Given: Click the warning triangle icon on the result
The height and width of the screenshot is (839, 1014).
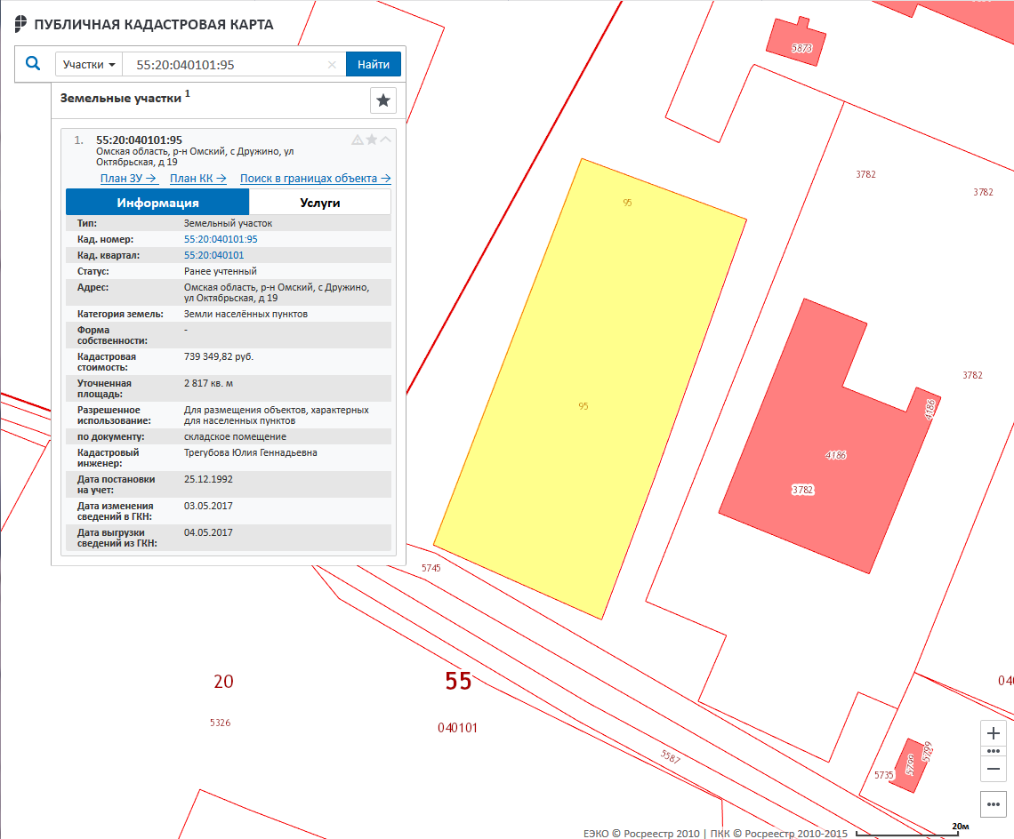Looking at the screenshot, I should 358,140.
